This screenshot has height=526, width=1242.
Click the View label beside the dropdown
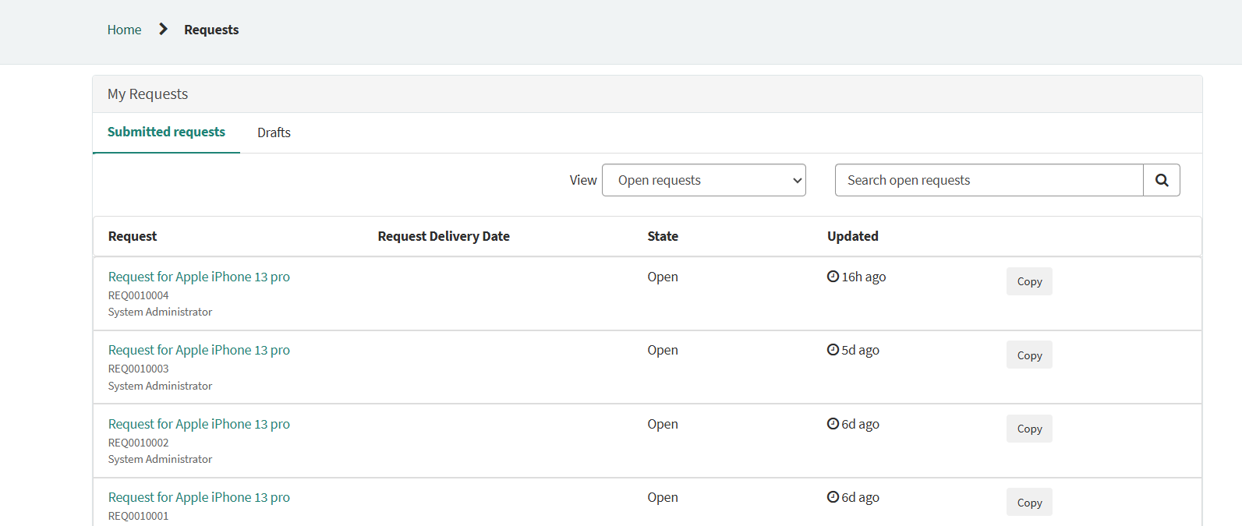coord(583,180)
